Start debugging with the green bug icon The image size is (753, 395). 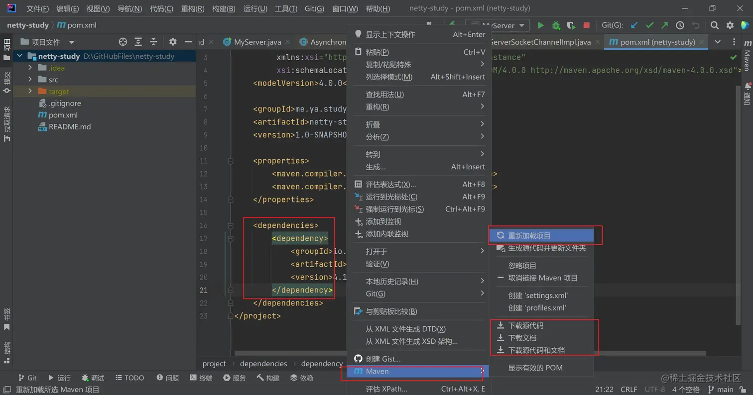(x=556, y=25)
